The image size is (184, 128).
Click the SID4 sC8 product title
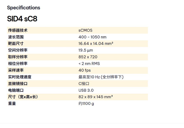pos(22,19)
